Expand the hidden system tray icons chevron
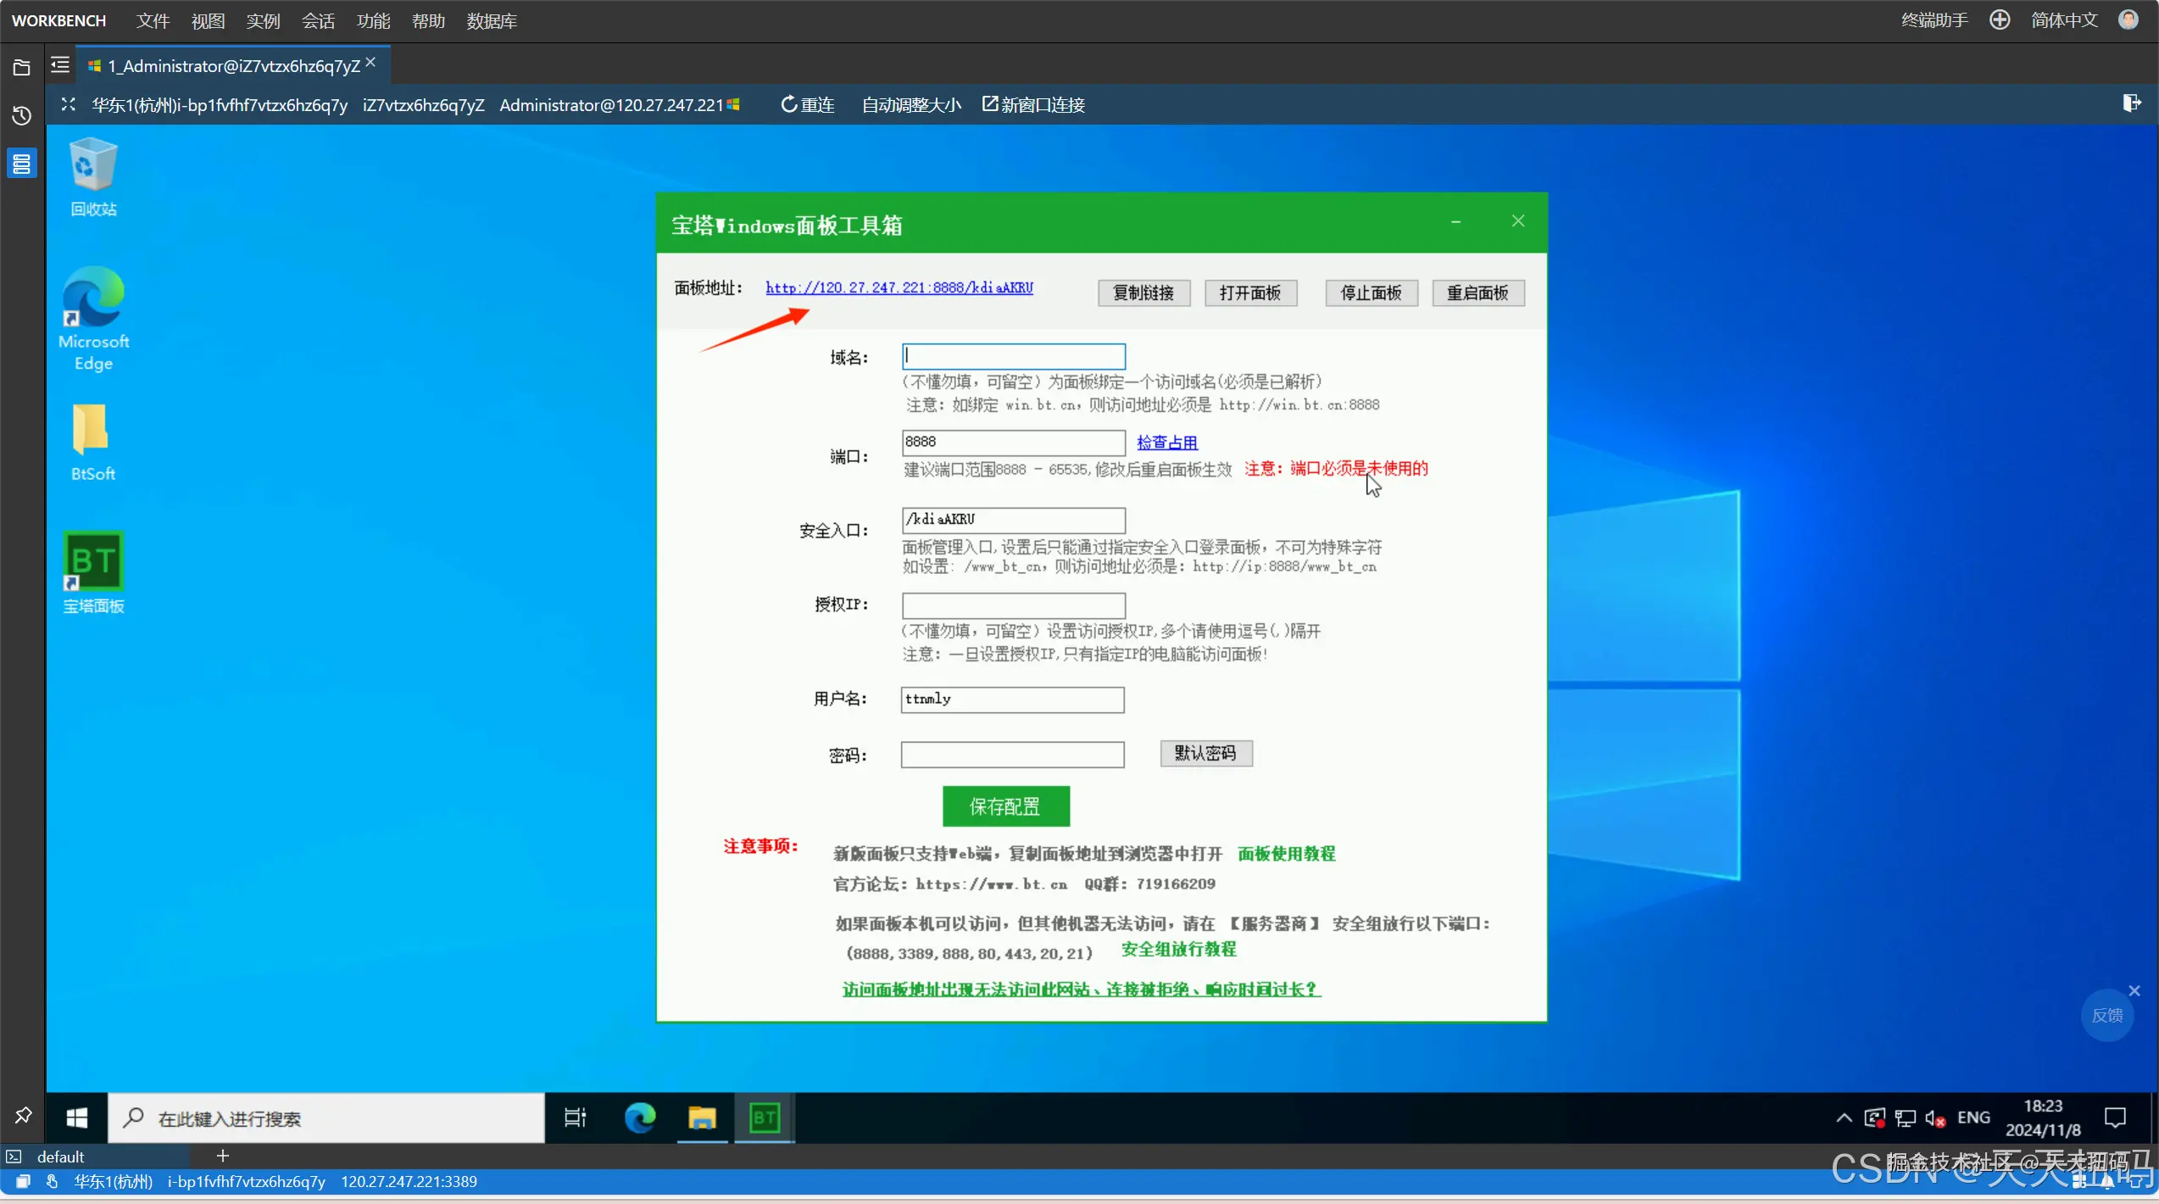Screen dimensions: 2159x1204 pyautogui.click(x=1843, y=1118)
